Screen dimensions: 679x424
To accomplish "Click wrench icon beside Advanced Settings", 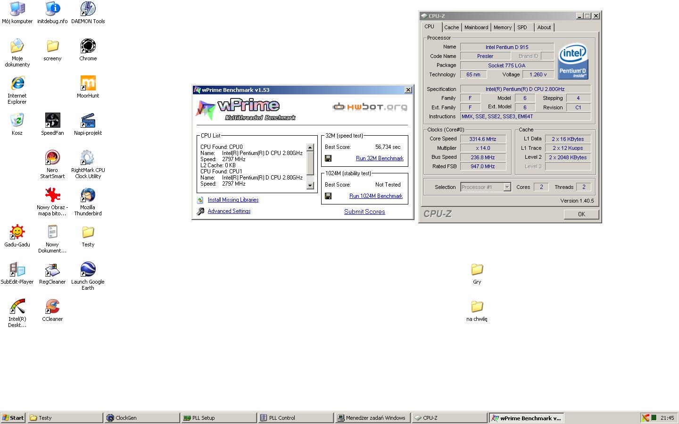I will click(x=200, y=211).
